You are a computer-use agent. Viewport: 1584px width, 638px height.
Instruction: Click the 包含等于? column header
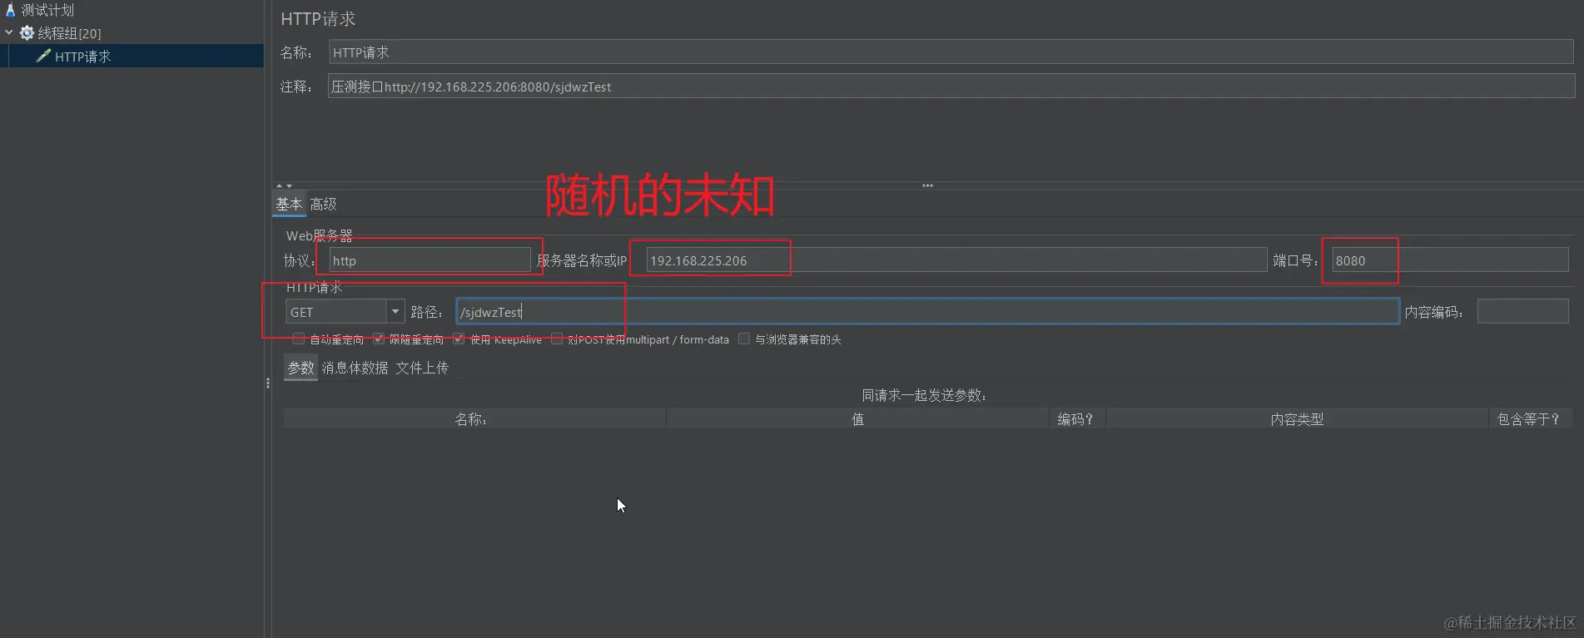coord(1530,419)
